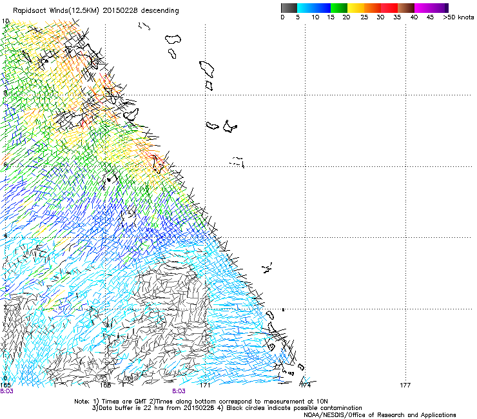This screenshot has width=477, height=419.
Task: Click the '35' legend scale label
Action: [x=397, y=17]
